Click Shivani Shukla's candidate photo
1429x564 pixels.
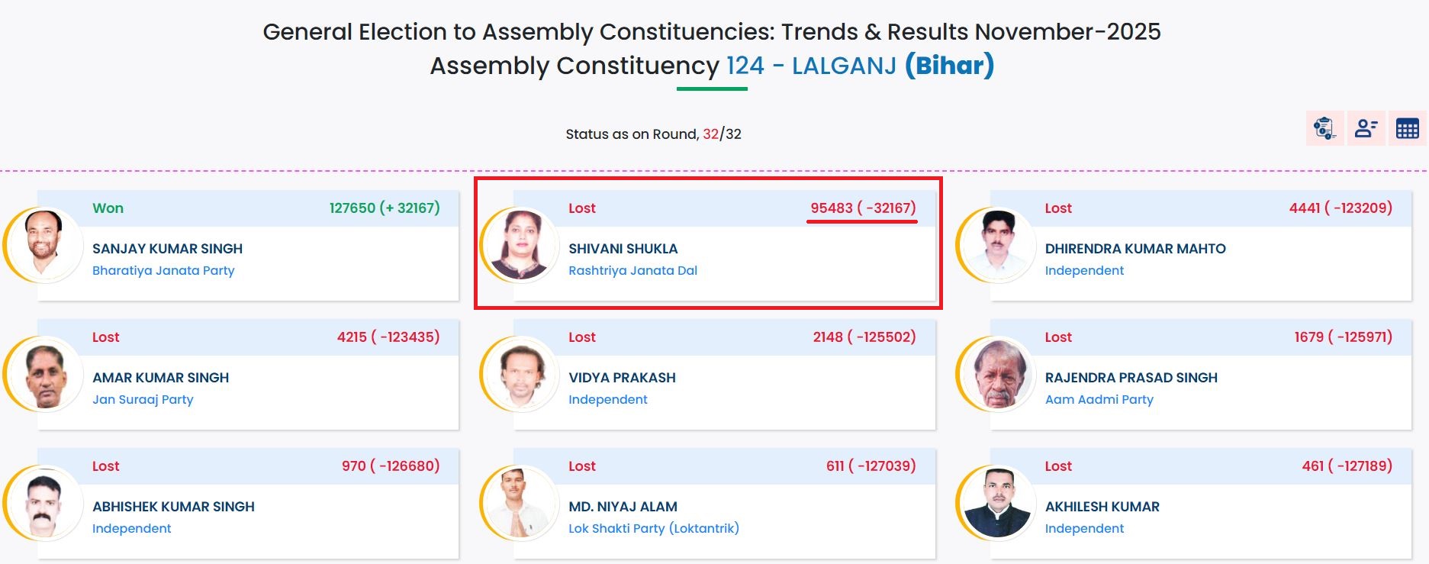[522, 244]
